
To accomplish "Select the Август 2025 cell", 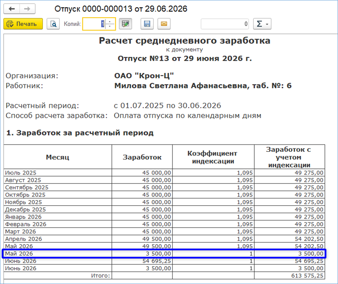I will (58, 180).
